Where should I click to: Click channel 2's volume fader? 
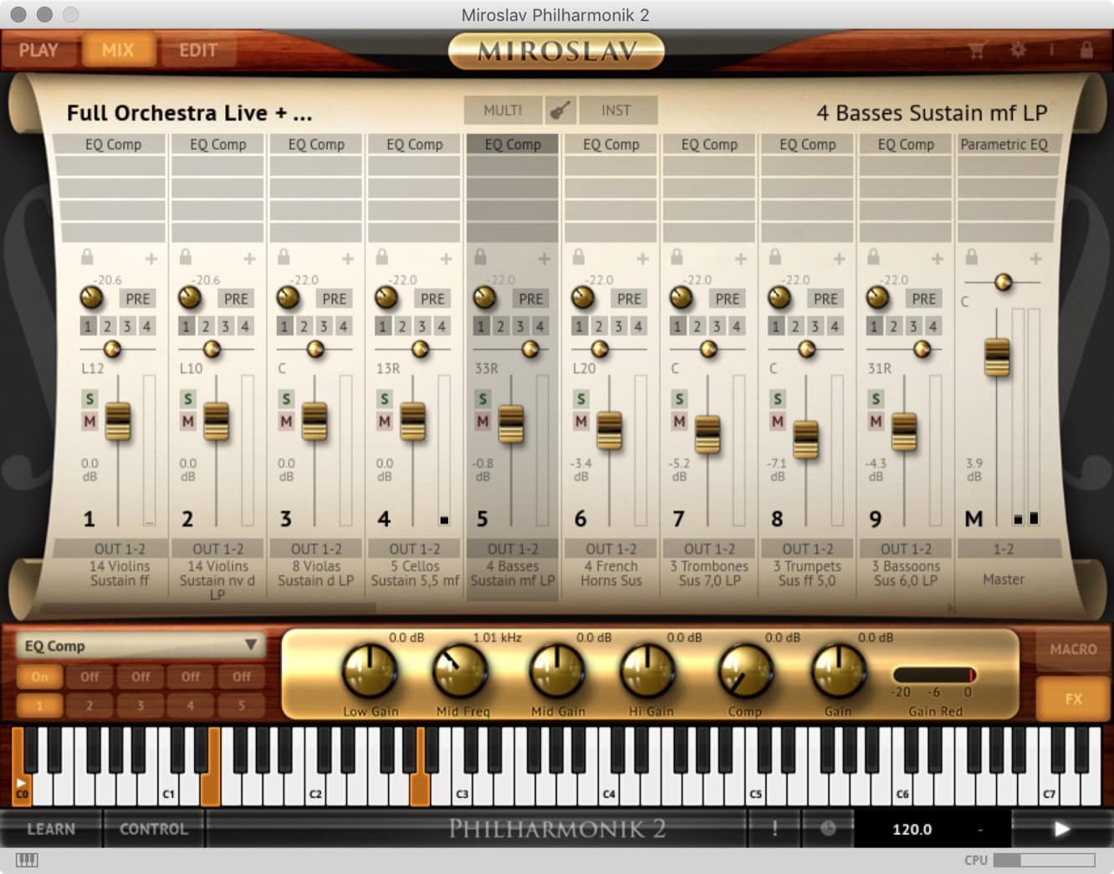[x=216, y=421]
